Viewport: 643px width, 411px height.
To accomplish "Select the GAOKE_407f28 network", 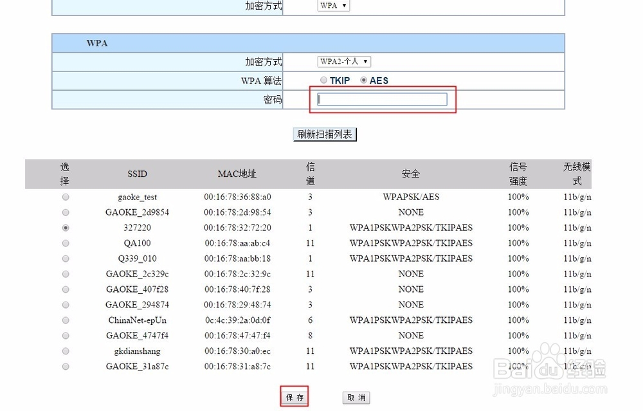I will pos(65,289).
